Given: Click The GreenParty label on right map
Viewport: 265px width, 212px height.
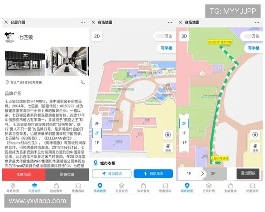Looking at the screenshot, I should (x=211, y=95).
